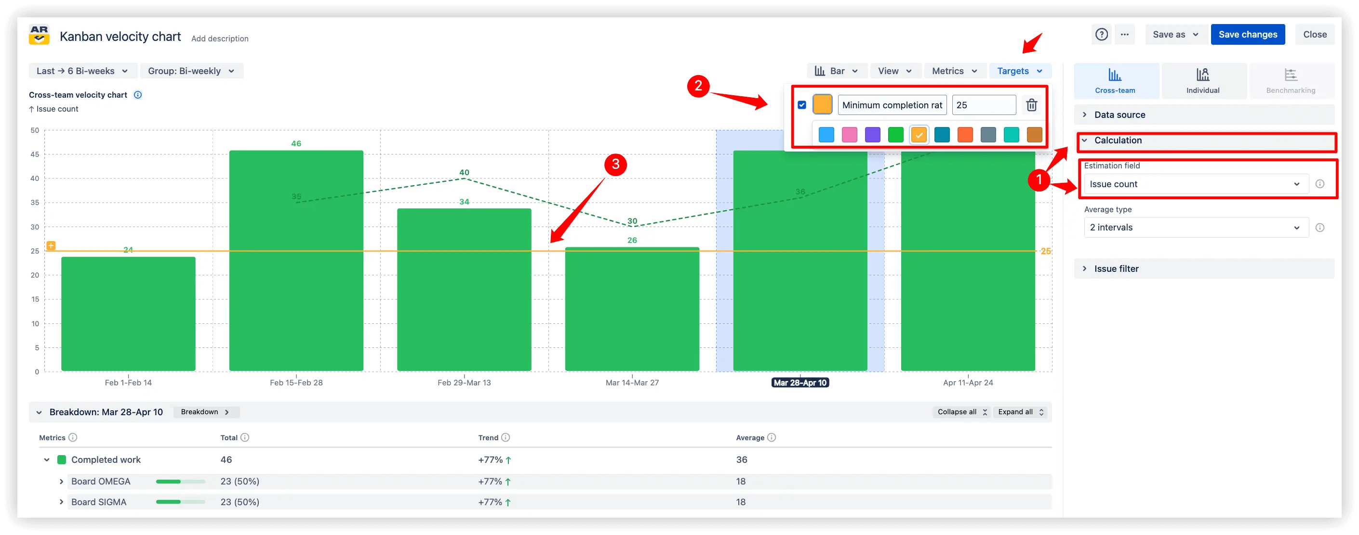Delete the target using the trash icon

tap(1032, 105)
